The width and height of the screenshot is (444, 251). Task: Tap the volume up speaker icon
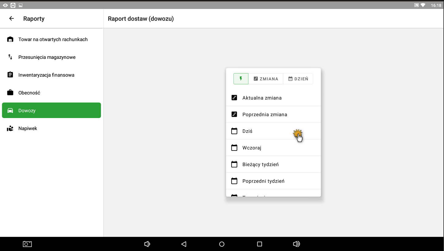pos(296,244)
